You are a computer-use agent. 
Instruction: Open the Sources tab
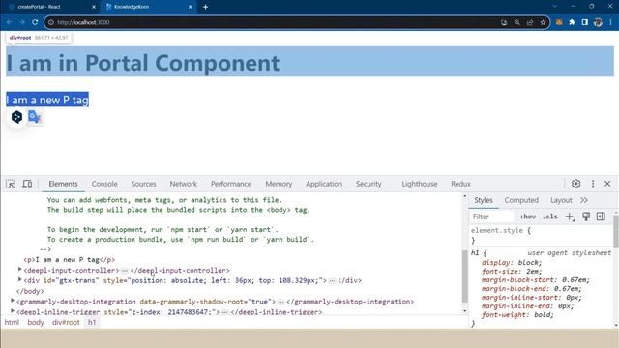tap(144, 184)
